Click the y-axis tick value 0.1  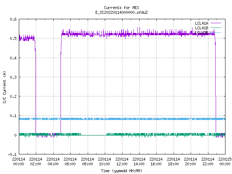click(x=13, y=116)
